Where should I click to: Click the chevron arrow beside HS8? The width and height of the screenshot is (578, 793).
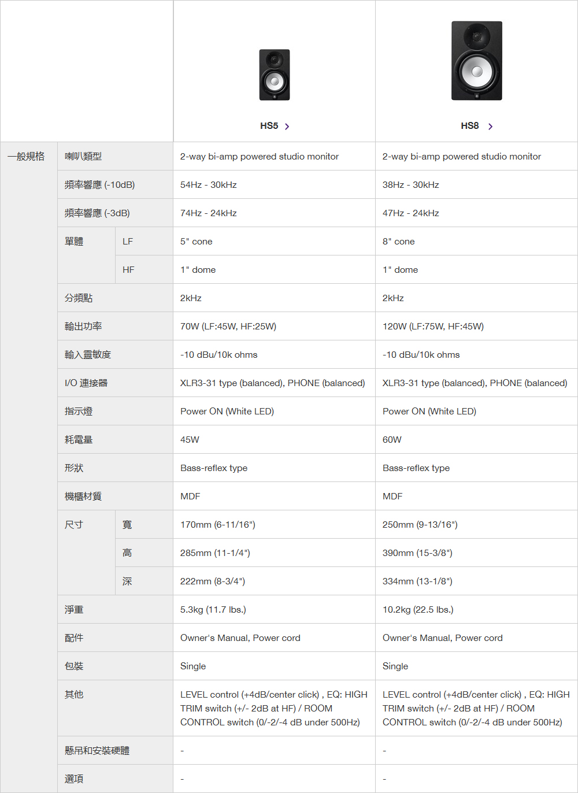click(x=490, y=127)
